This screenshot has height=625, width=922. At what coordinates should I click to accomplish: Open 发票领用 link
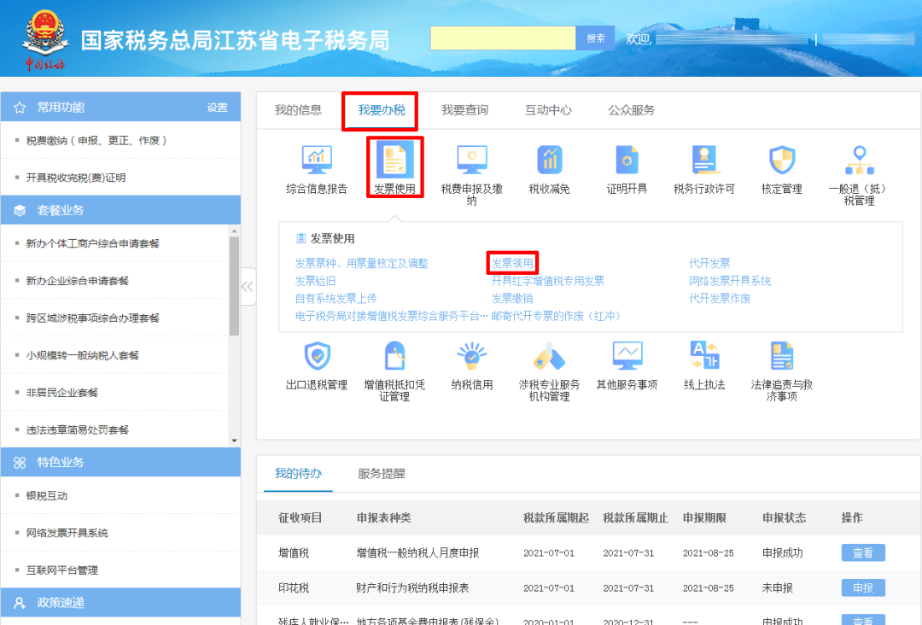pos(512,263)
